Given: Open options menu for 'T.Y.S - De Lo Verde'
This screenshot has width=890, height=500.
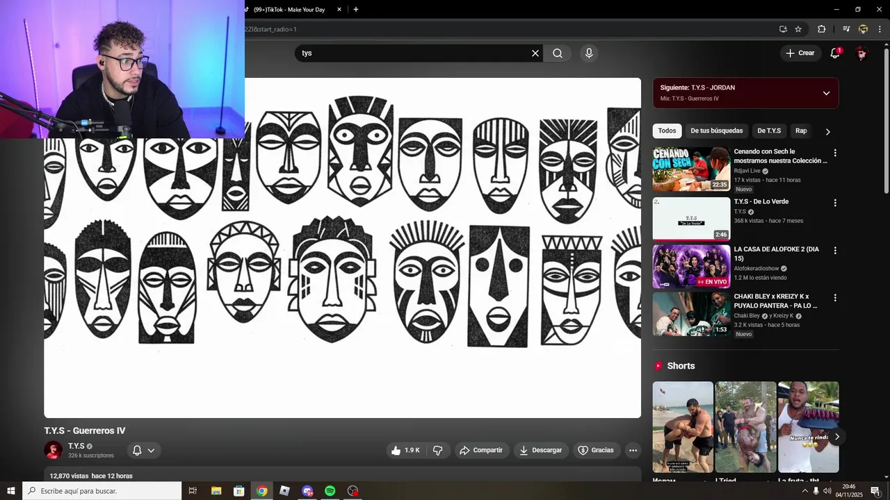Looking at the screenshot, I should point(835,203).
